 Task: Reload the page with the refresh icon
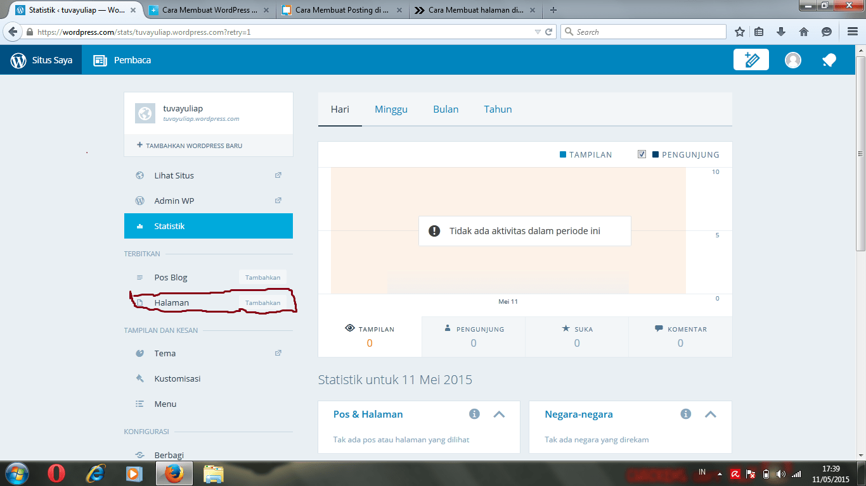549,32
